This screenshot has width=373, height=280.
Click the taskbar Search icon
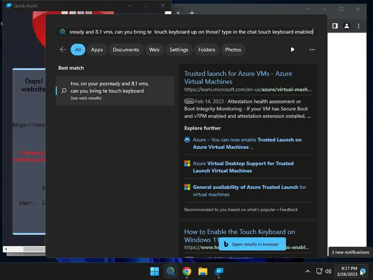click(170, 271)
